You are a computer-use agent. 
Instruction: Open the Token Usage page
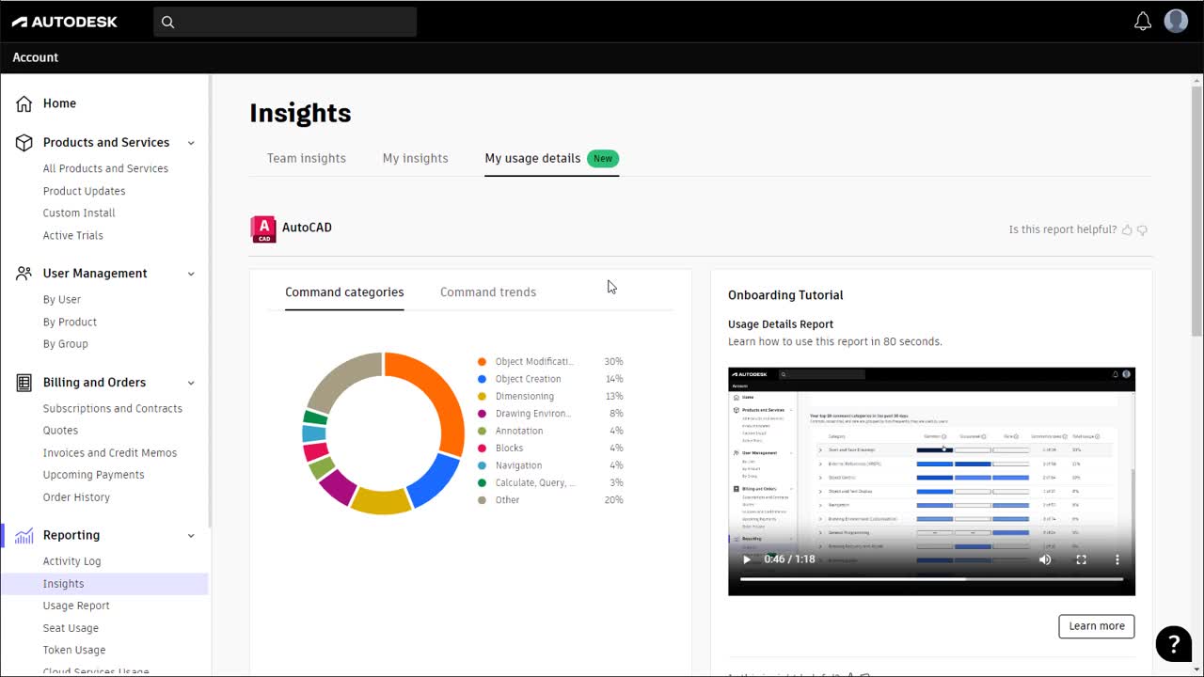click(74, 650)
